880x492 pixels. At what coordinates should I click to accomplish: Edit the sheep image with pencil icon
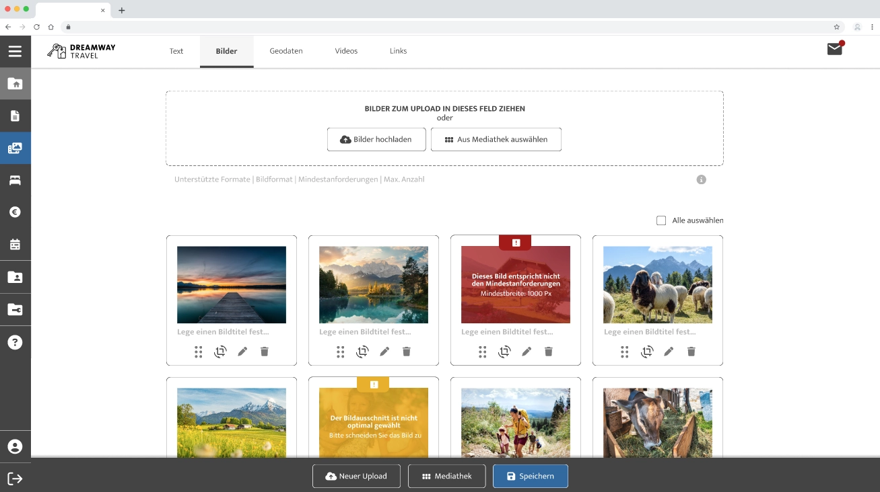[669, 352]
